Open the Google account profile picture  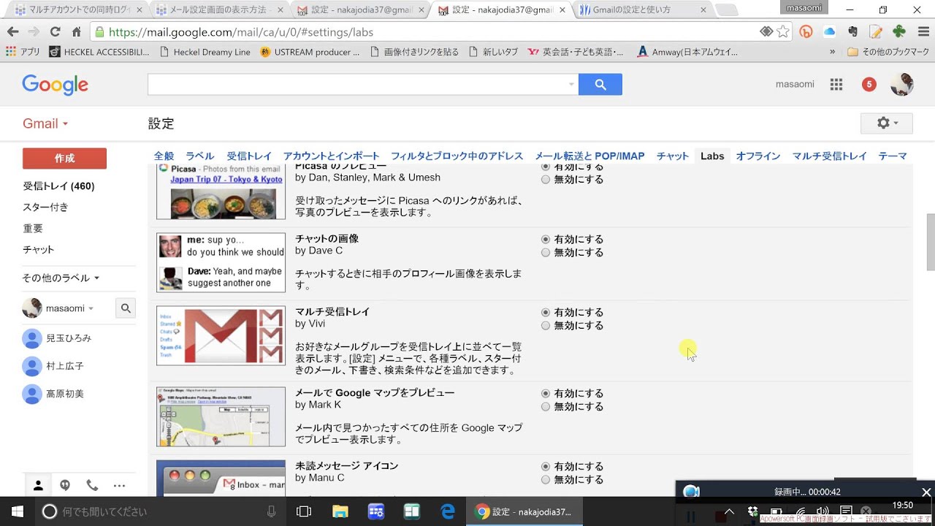(902, 84)
